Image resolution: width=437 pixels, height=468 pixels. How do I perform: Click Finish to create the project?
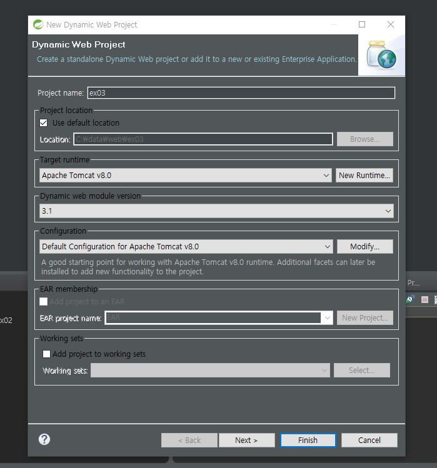308,441
